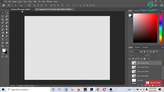
Task: Show the Your logo layer visibility
Action: coord(129,80)
